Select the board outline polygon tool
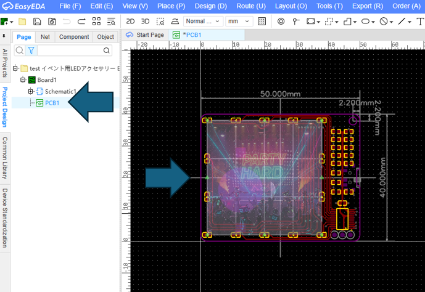 347,21
